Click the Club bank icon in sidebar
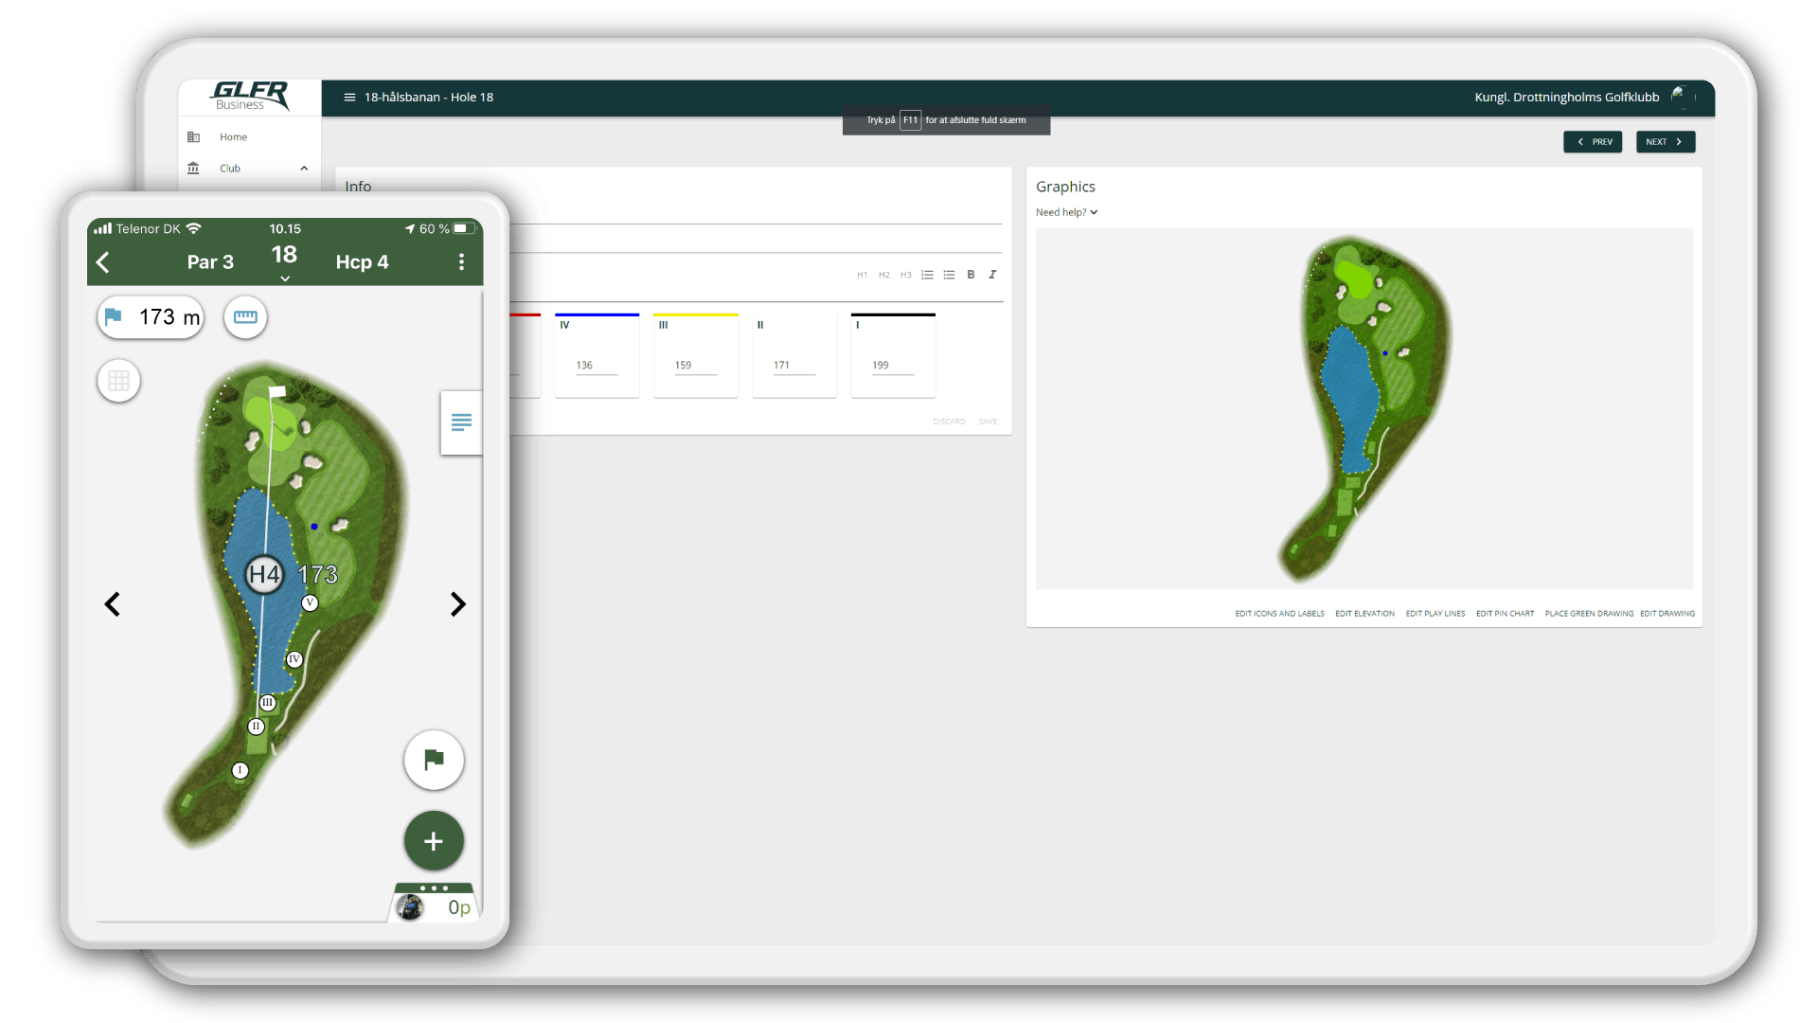The image size is (1818, 1023). click(x=193, y=168)
